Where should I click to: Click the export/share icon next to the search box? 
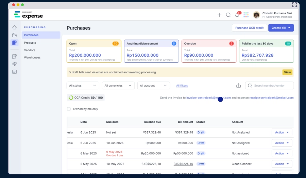[238, 86]
